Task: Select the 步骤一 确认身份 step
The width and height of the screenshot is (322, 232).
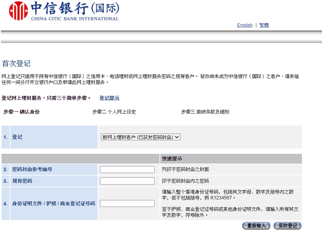Action: 21,112
